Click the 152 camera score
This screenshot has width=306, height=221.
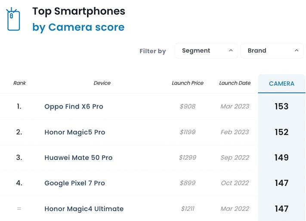coord(281,132)
